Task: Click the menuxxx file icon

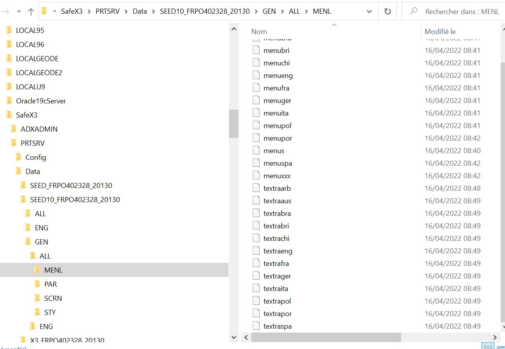Action: (x=256, y=176)
